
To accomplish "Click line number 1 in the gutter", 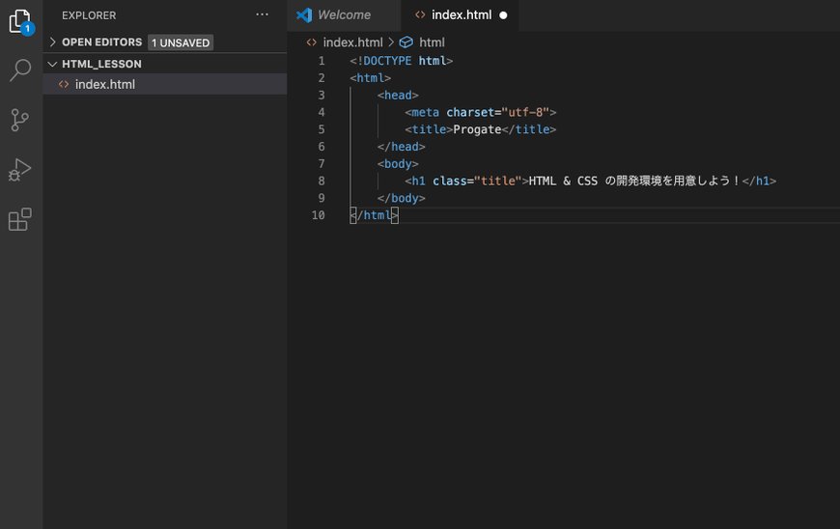I will [x=322, y=61].
